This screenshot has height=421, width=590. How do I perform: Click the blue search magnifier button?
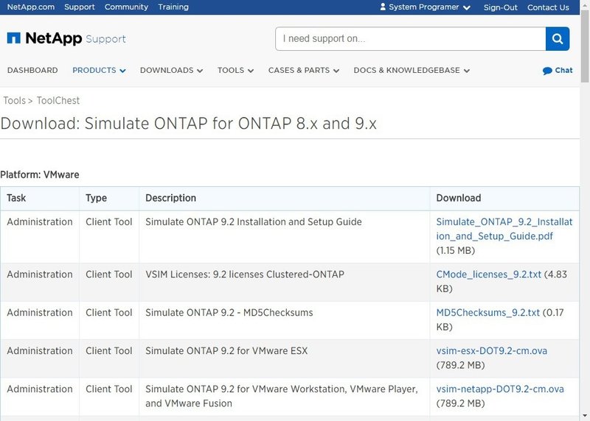(558, 39)
